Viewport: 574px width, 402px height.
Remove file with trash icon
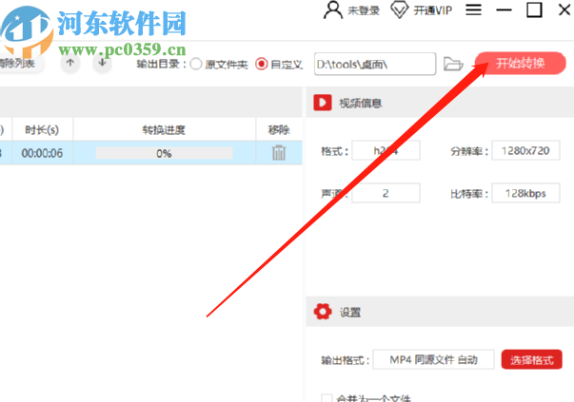pyautogui.click(x=279, y=153)
